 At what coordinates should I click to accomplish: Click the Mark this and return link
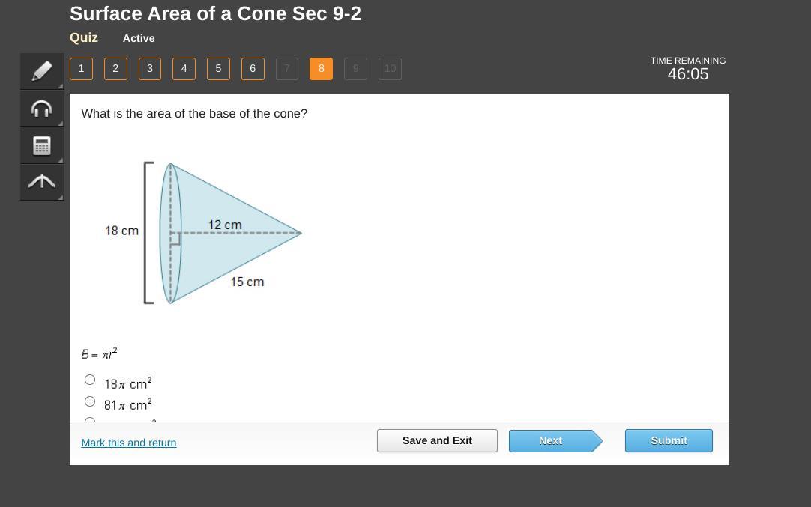click(129, 443)
